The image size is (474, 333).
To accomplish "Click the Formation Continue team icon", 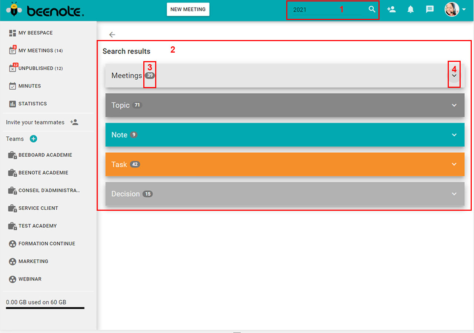I will click(12, 244).
